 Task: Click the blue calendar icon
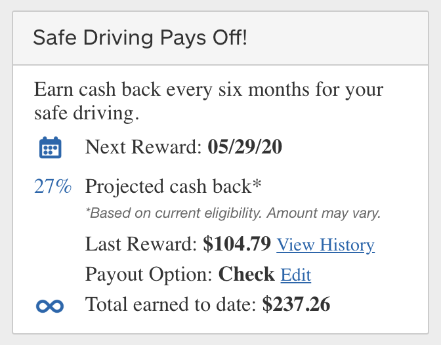[x=51, y=148]
